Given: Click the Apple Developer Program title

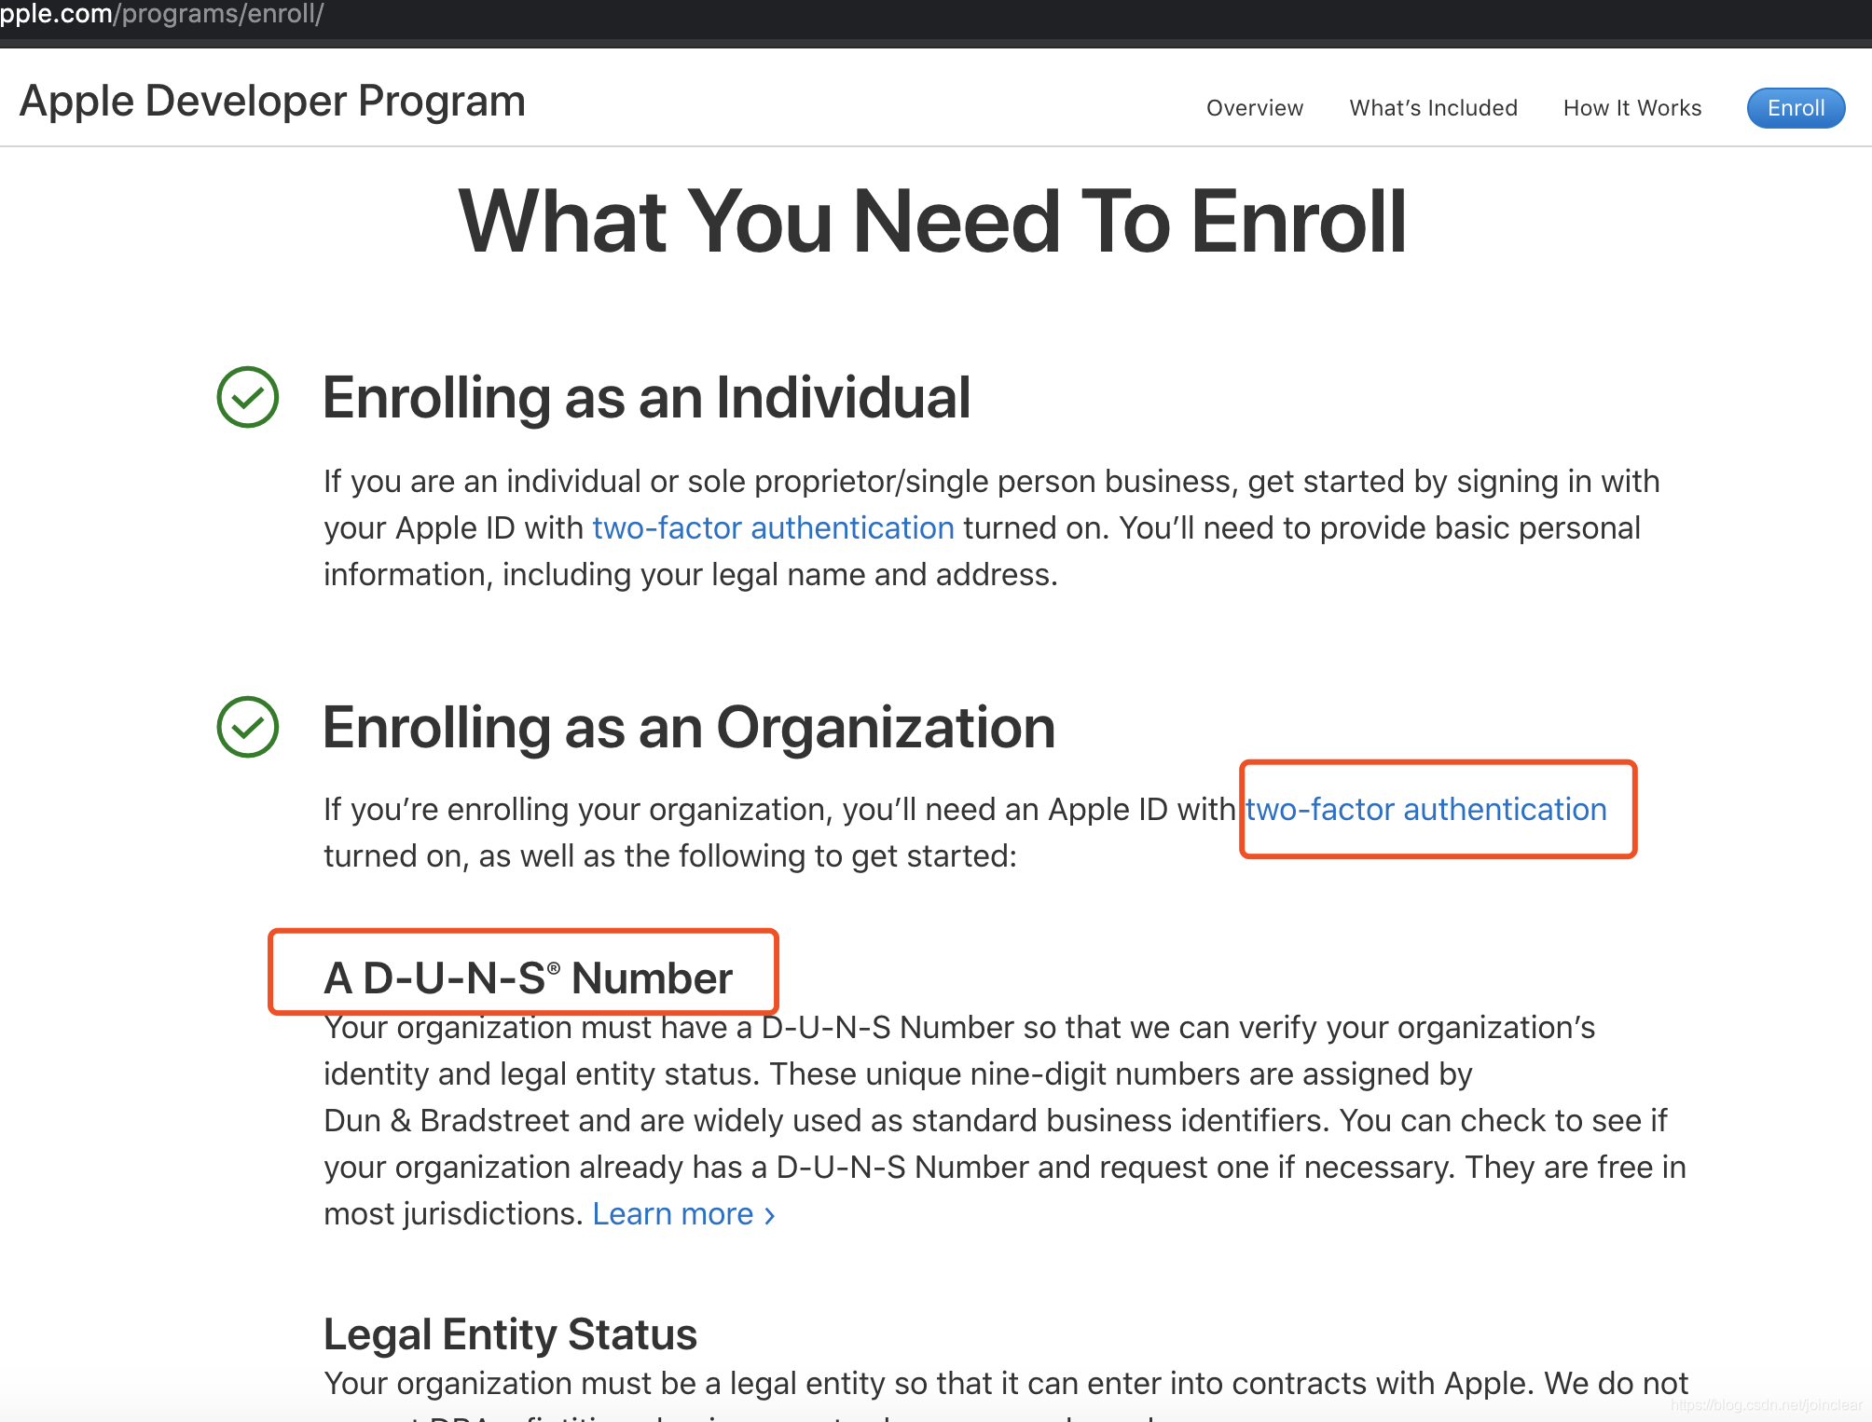Looking at the screenshot, I should 272,101.
